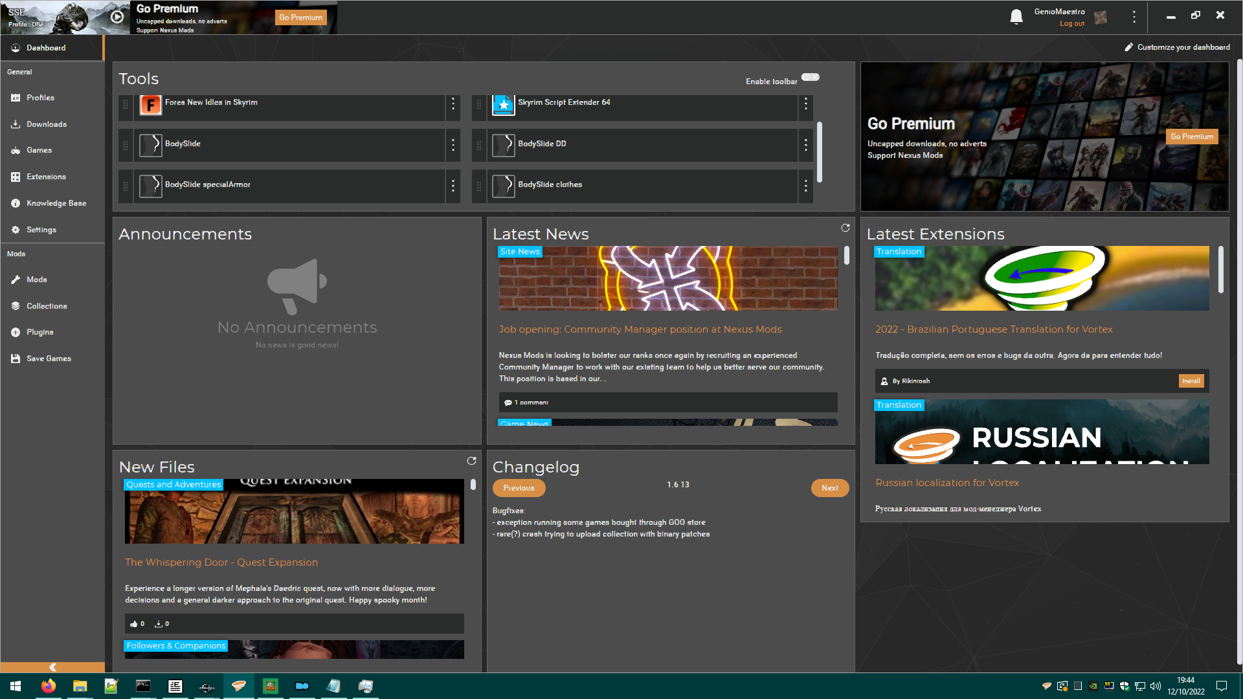Click the Latest News scrollbar
The width and height of the screenshot is (1243, 699).
click(847, 256)
